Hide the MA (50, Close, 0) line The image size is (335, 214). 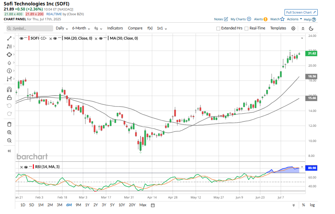(x=101, y=38)
